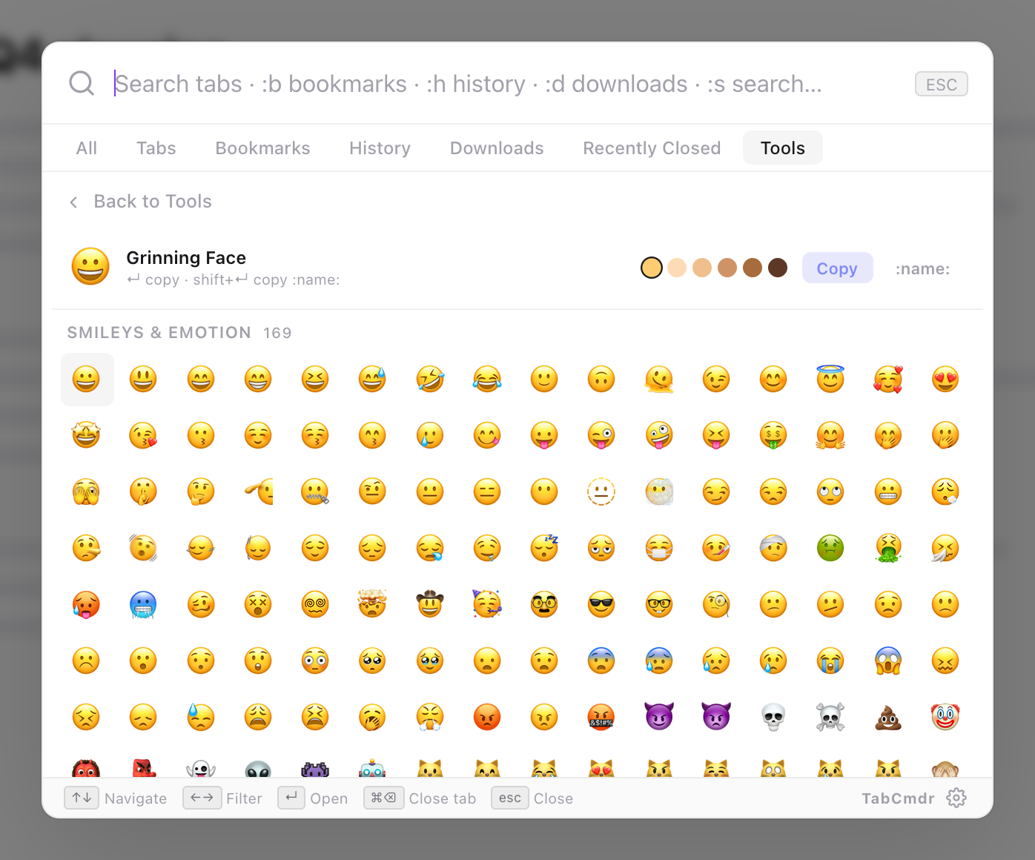Click the Back to Tools link
The image size is (1035, 860).
point(140,202)
